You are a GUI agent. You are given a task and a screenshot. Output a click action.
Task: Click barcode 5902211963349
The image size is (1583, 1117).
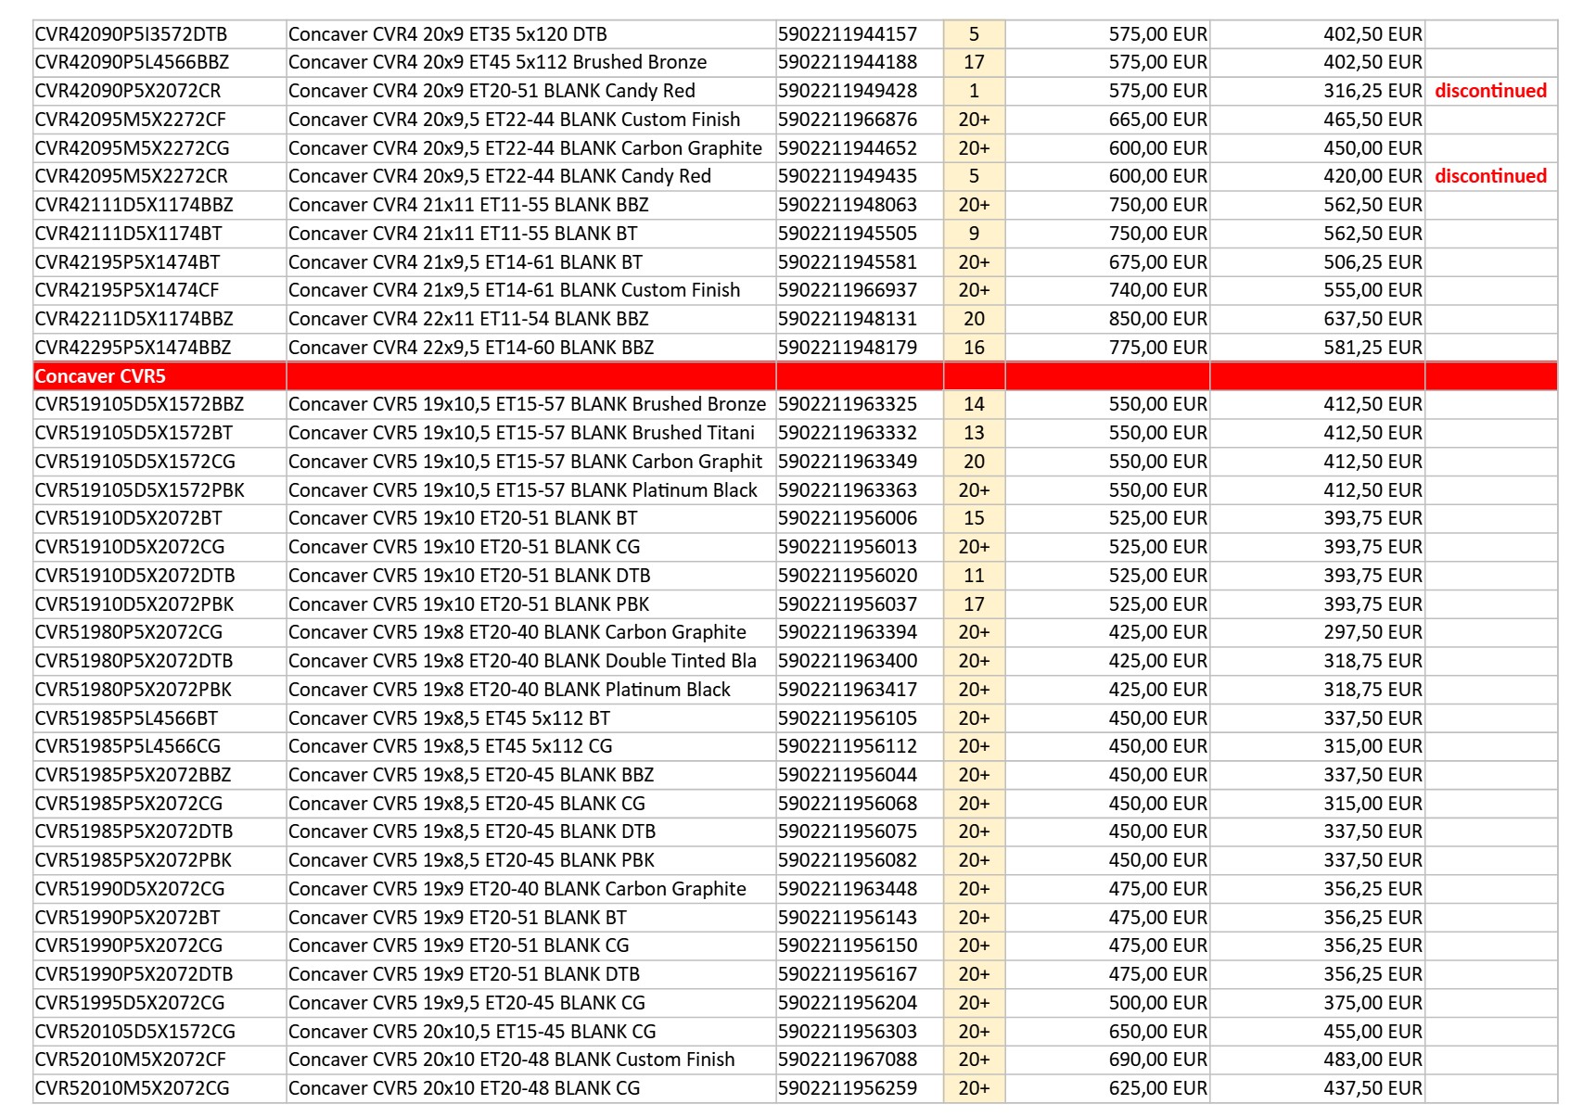pyautogui.click(x=848, y=462)
